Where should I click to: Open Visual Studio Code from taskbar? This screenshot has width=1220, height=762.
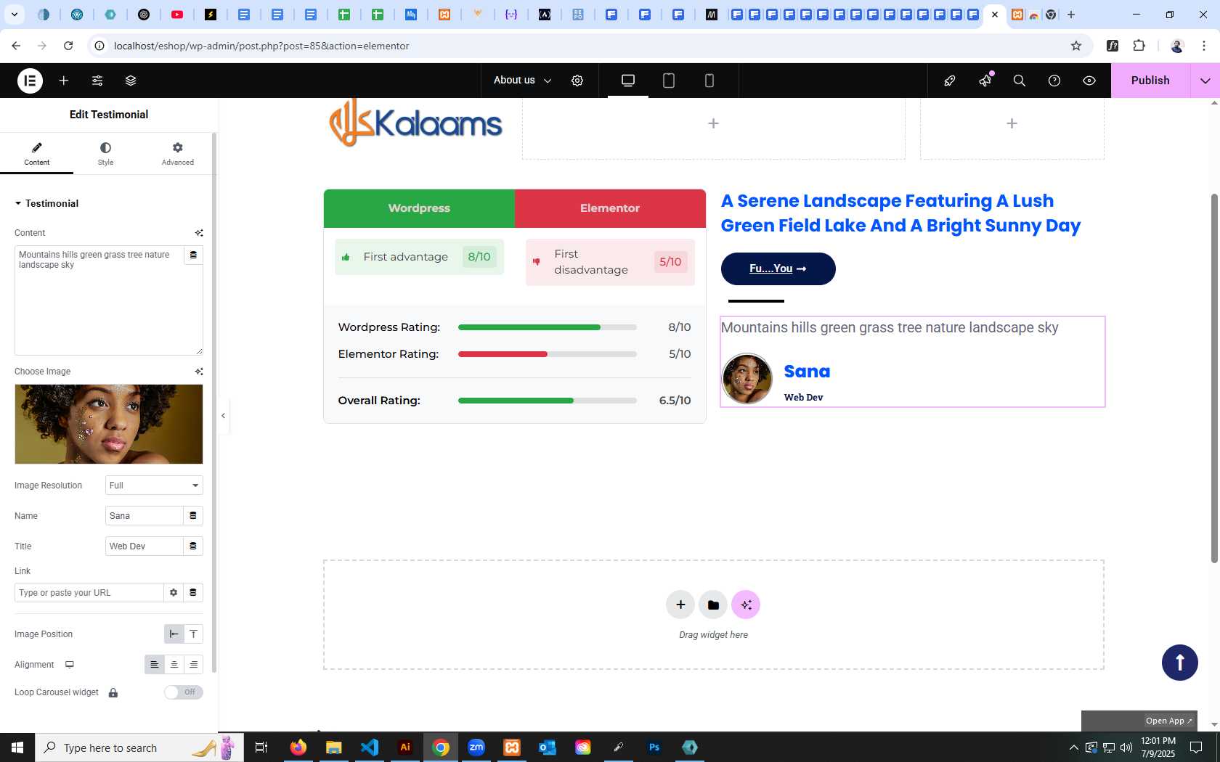click(370, 747)
